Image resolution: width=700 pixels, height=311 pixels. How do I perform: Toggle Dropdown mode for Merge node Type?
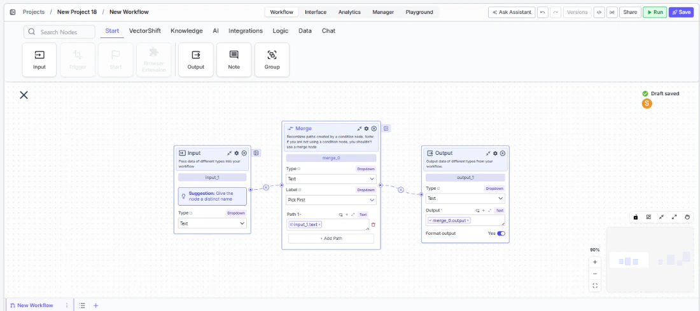pyautogui.click(x=366, y=169)
